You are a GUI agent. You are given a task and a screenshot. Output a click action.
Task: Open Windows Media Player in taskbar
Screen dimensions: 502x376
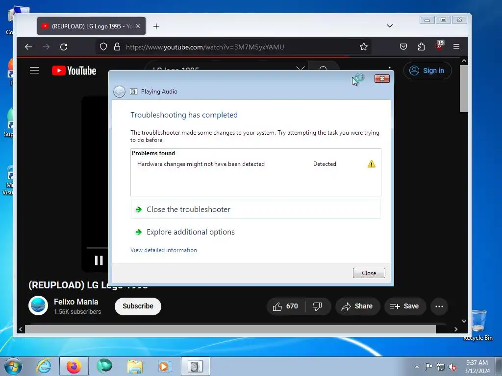pos(165,366)
